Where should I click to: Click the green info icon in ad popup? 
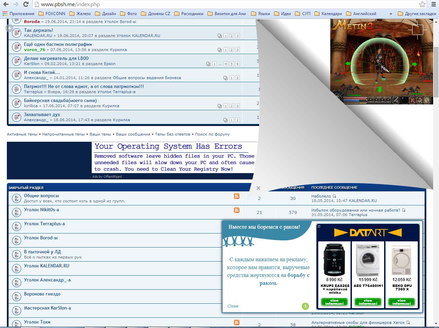(x=305, y=306)
